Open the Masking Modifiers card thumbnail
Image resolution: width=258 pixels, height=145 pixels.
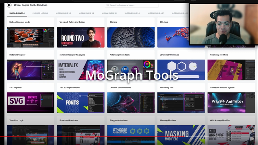pos(181,135)
